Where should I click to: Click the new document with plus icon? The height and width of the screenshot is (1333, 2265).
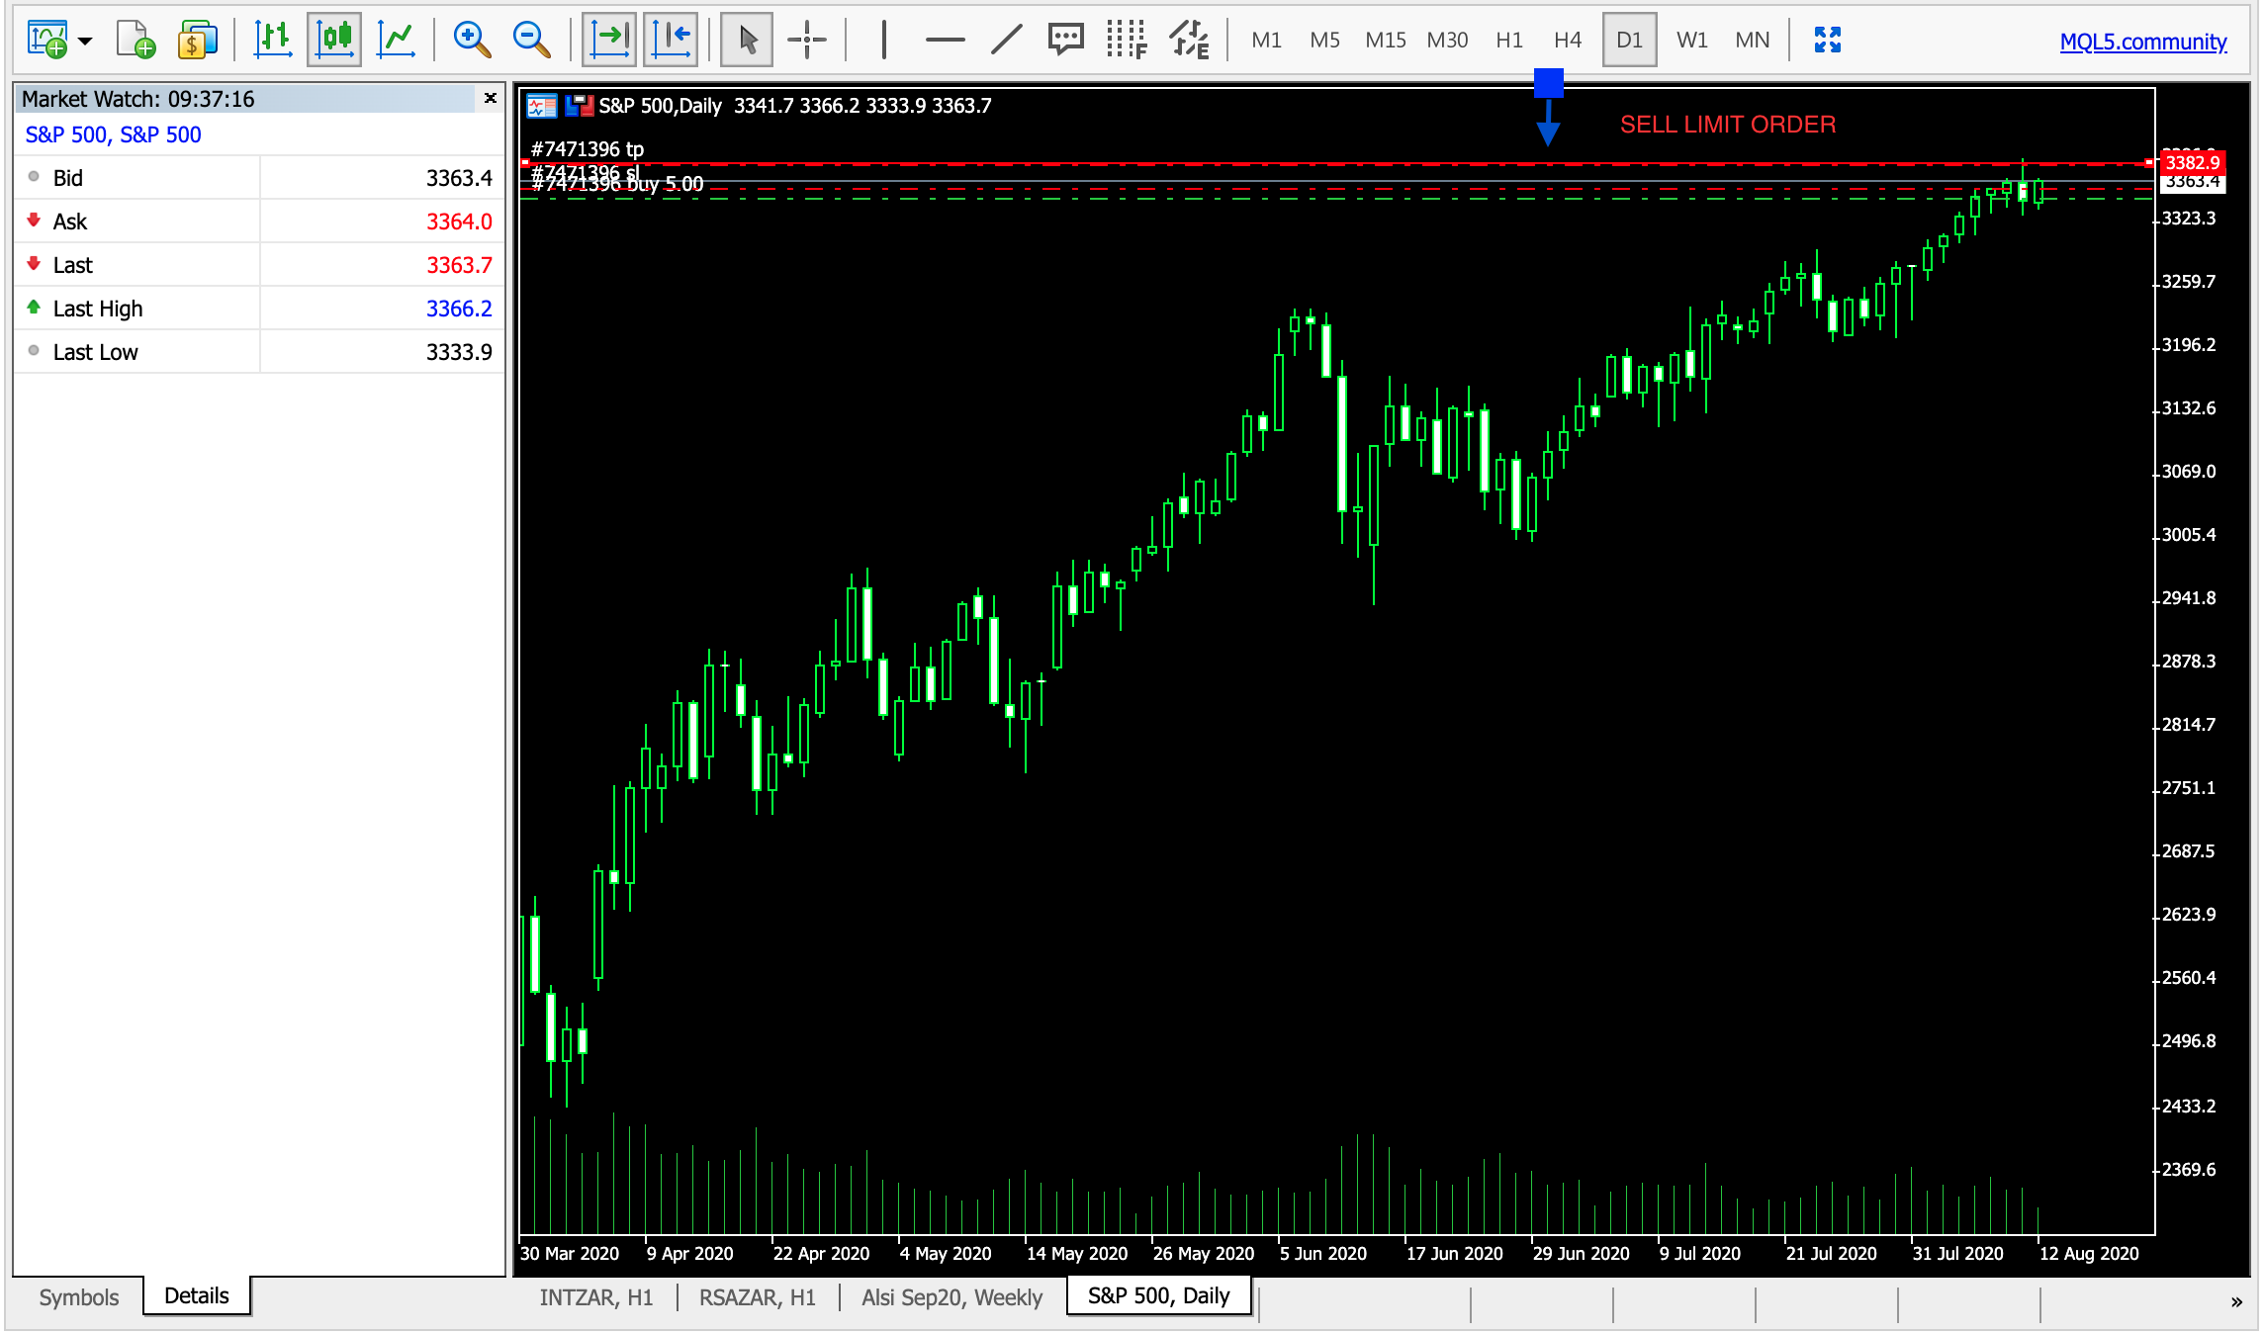[x=136, y=40]
